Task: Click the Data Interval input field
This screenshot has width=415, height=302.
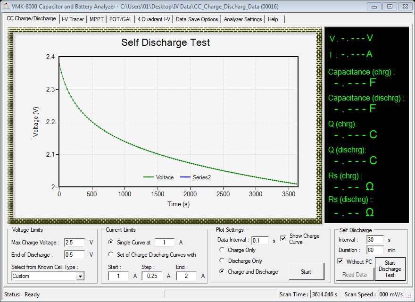Action: tap(260, 240)
